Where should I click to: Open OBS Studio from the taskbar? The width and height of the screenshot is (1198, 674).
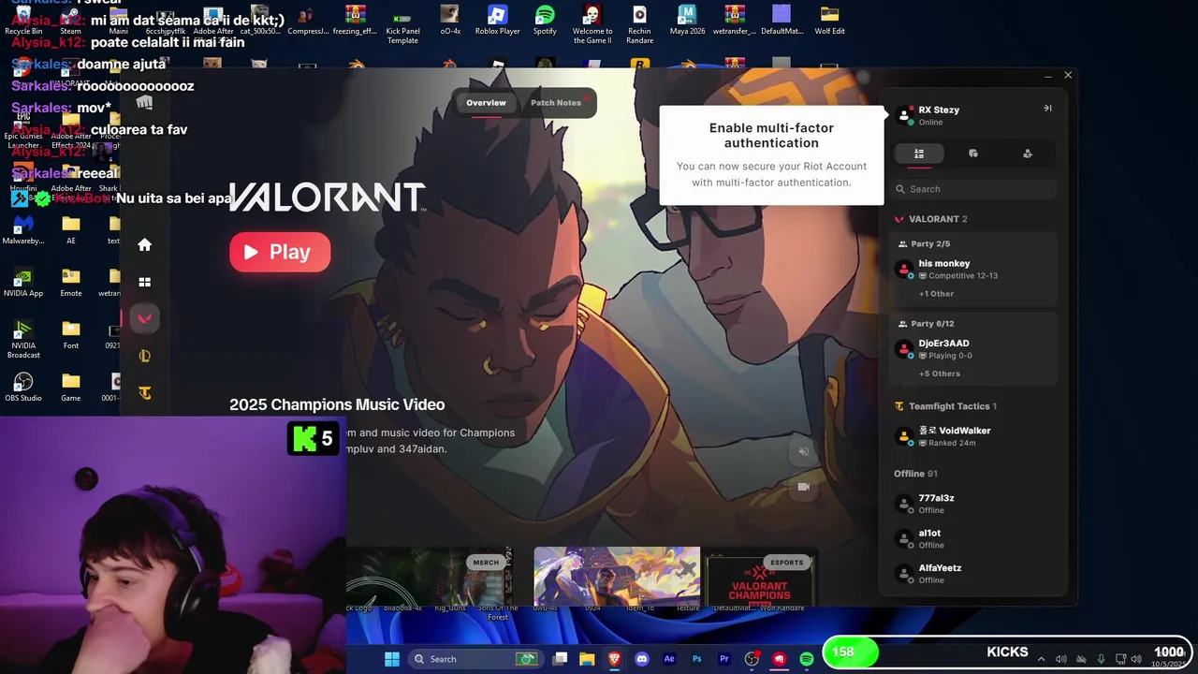pos(752,659)
